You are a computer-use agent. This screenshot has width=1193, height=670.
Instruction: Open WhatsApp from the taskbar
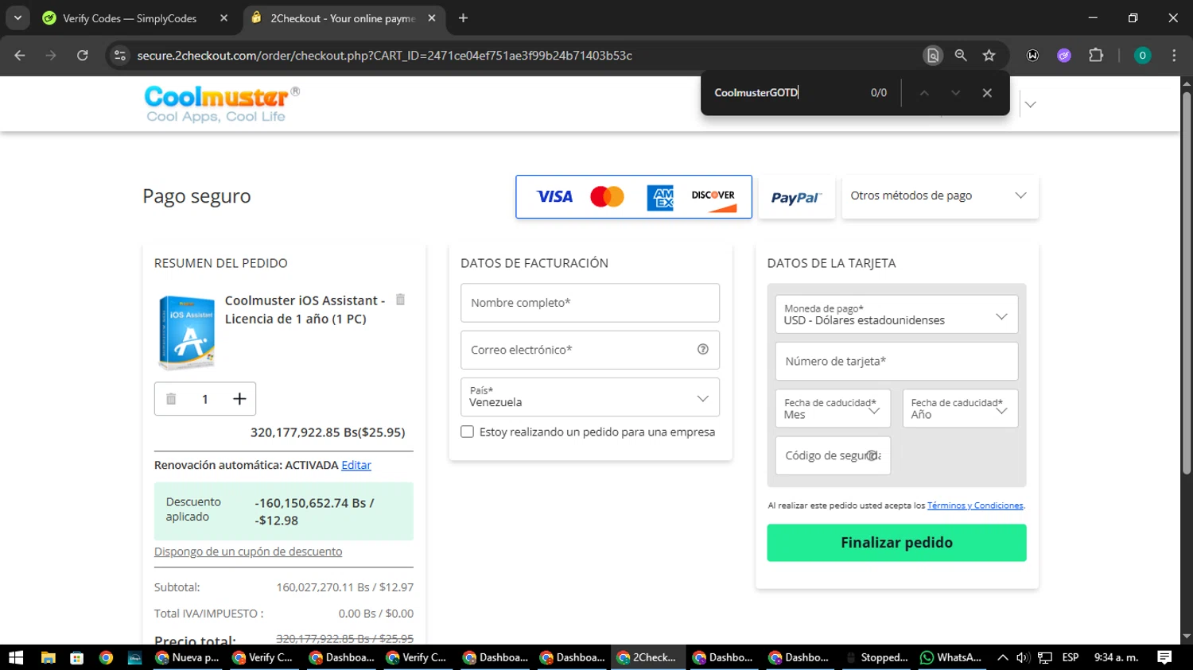[951, 657]
